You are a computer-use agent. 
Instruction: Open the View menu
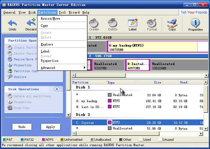click(x=22, y=12)
